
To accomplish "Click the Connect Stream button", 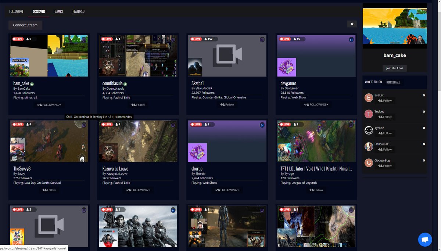I will 25,25.
